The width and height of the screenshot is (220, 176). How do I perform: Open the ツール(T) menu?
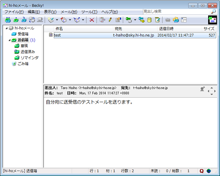click(x=89, y=12)
